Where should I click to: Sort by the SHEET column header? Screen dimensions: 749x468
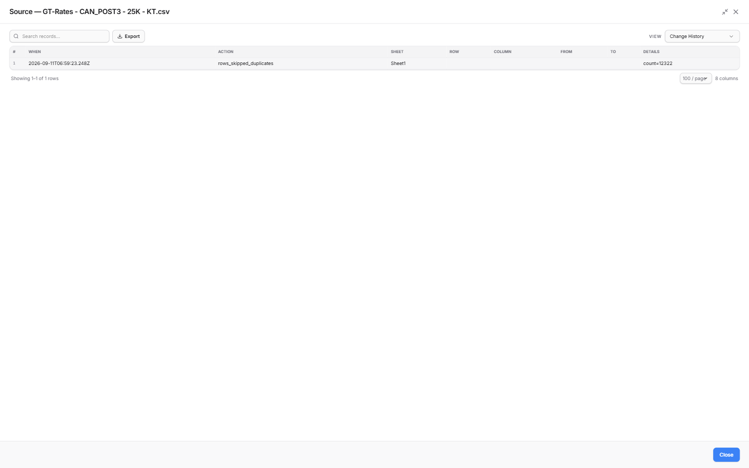397,52
